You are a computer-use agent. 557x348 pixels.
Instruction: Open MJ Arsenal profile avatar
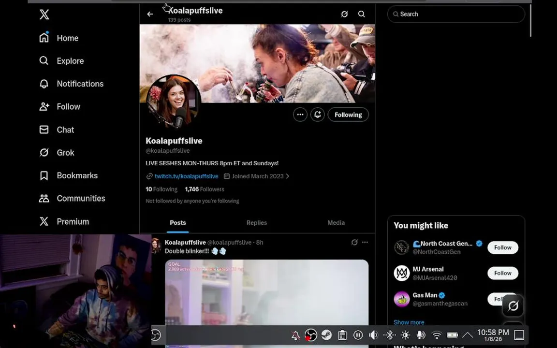[402, 273]
